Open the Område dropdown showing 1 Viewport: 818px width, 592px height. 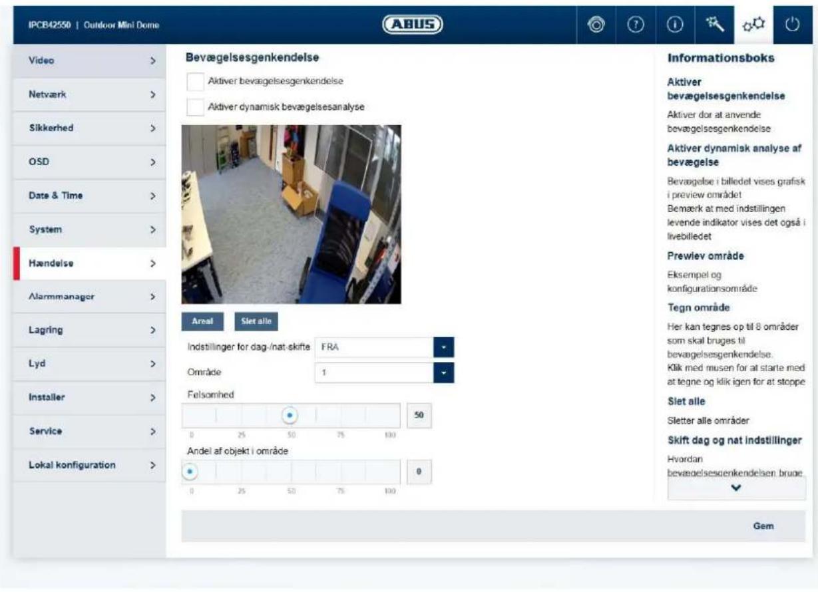tap(384, 372)
